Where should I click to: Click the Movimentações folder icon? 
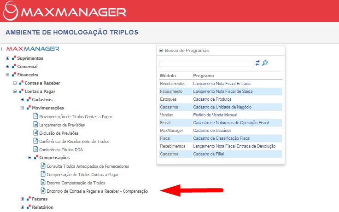click(x=29, y=108)
